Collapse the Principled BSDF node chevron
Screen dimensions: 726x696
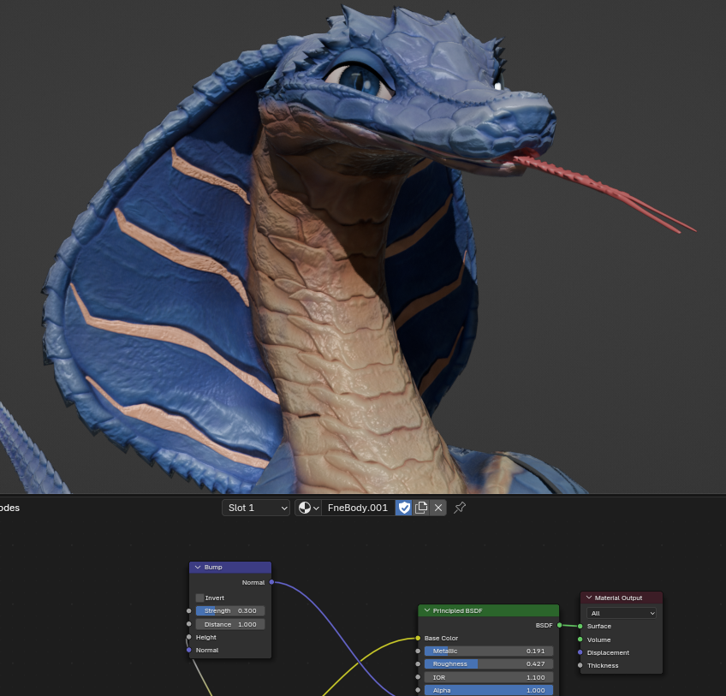(427, 610)
